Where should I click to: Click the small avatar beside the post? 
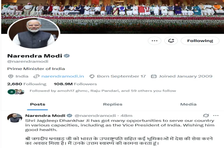coord(15,118)
